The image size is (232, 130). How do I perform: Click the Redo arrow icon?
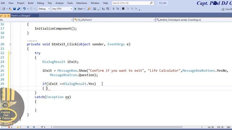click(31, 9)
